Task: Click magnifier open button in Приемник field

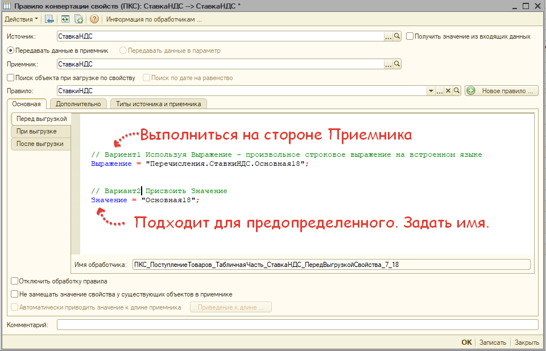Action: click(397, 64)
